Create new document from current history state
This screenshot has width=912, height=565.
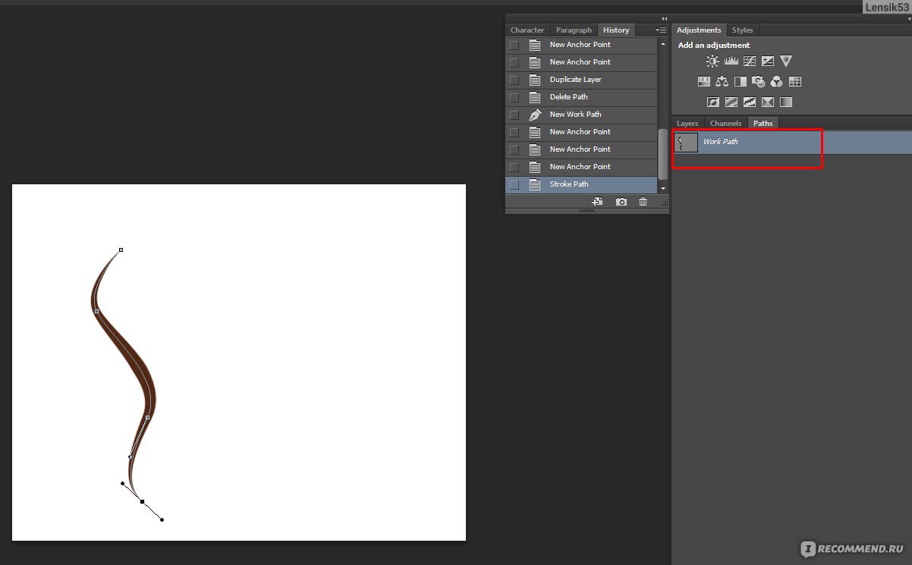pos(597,202)
